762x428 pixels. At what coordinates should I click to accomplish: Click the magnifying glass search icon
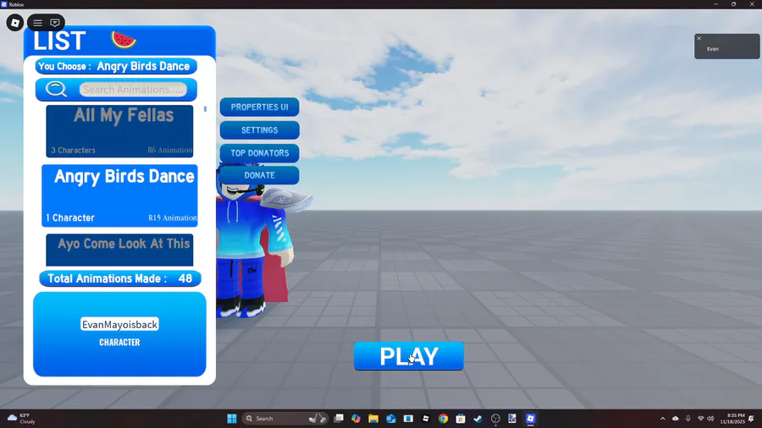coord(56,90)
